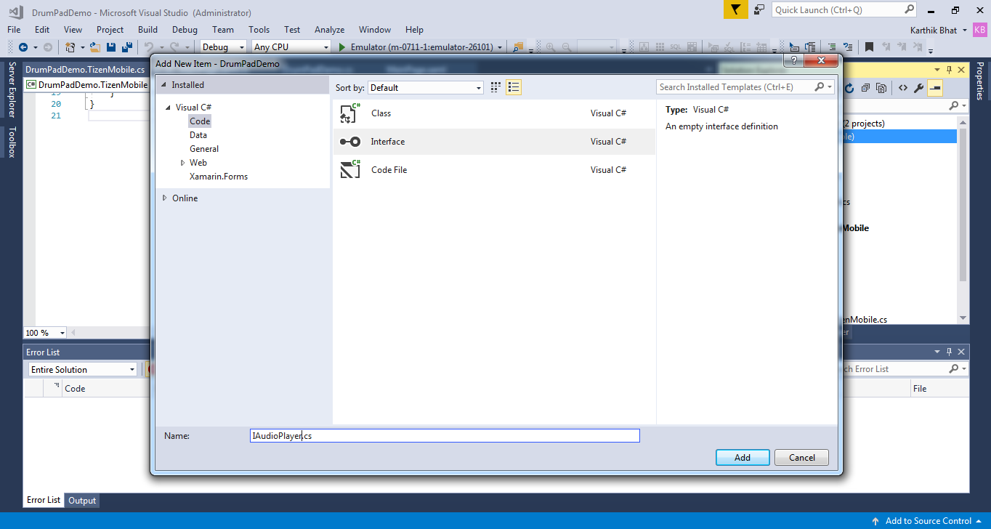Click the Solution Explorer wrench Properties icon
This screenshot has width=991, height=529.
click(918, 88)
